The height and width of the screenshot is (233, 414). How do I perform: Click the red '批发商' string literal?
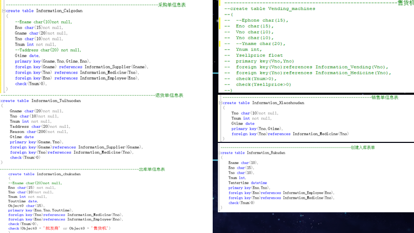point(51,228)
